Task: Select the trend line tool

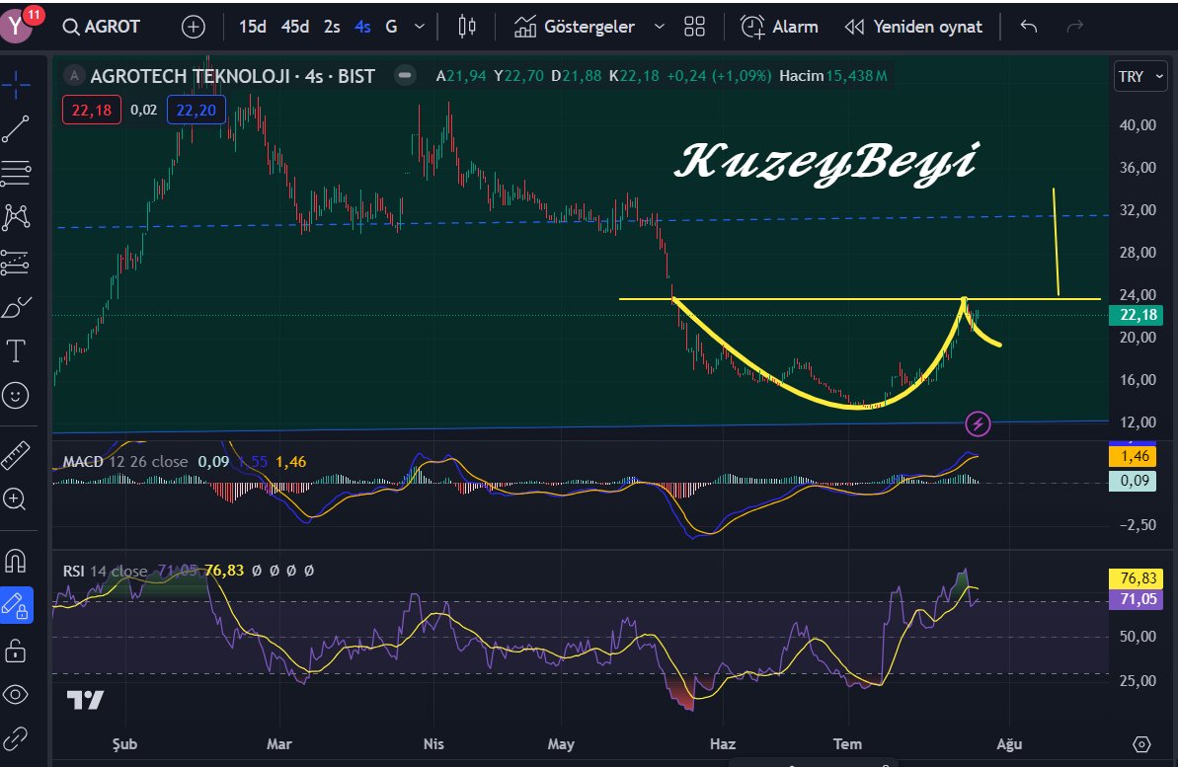Action: click(x=16, y=129)
